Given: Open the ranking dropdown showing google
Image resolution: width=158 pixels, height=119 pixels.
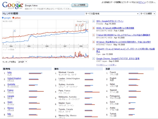Looking at the screenshot, I should (x=22, y=62).
